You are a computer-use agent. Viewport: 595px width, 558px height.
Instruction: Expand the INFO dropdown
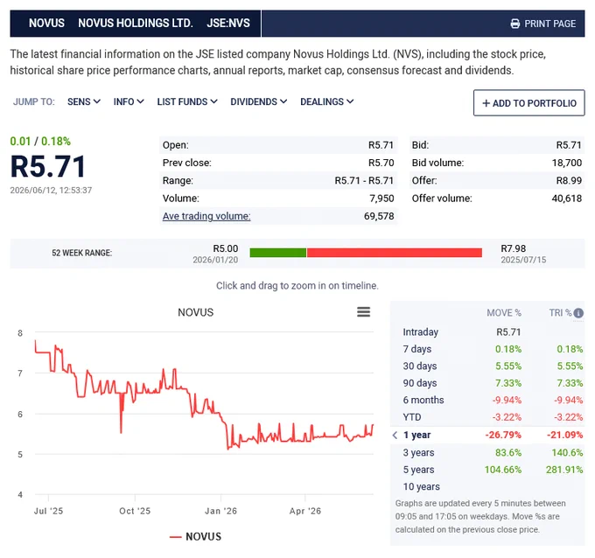click(x=129, y=101)
